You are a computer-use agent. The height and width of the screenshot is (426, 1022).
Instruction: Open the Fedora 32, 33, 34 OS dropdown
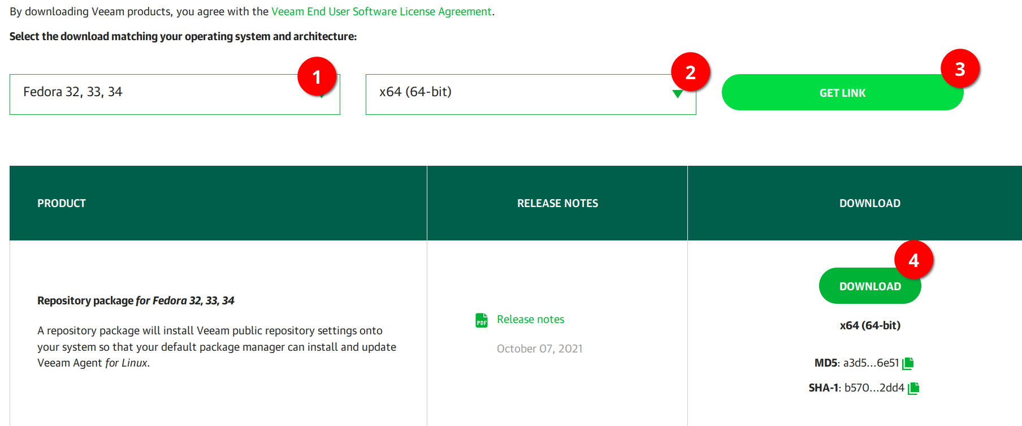164,94
